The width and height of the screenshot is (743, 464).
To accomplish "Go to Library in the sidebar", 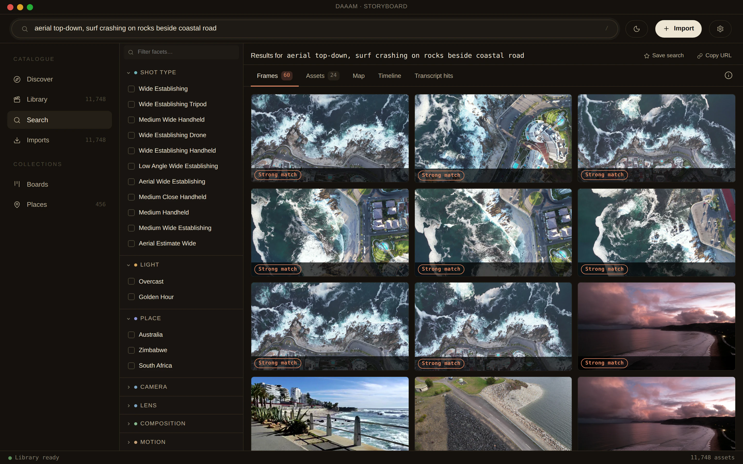I will pos(60,100).
